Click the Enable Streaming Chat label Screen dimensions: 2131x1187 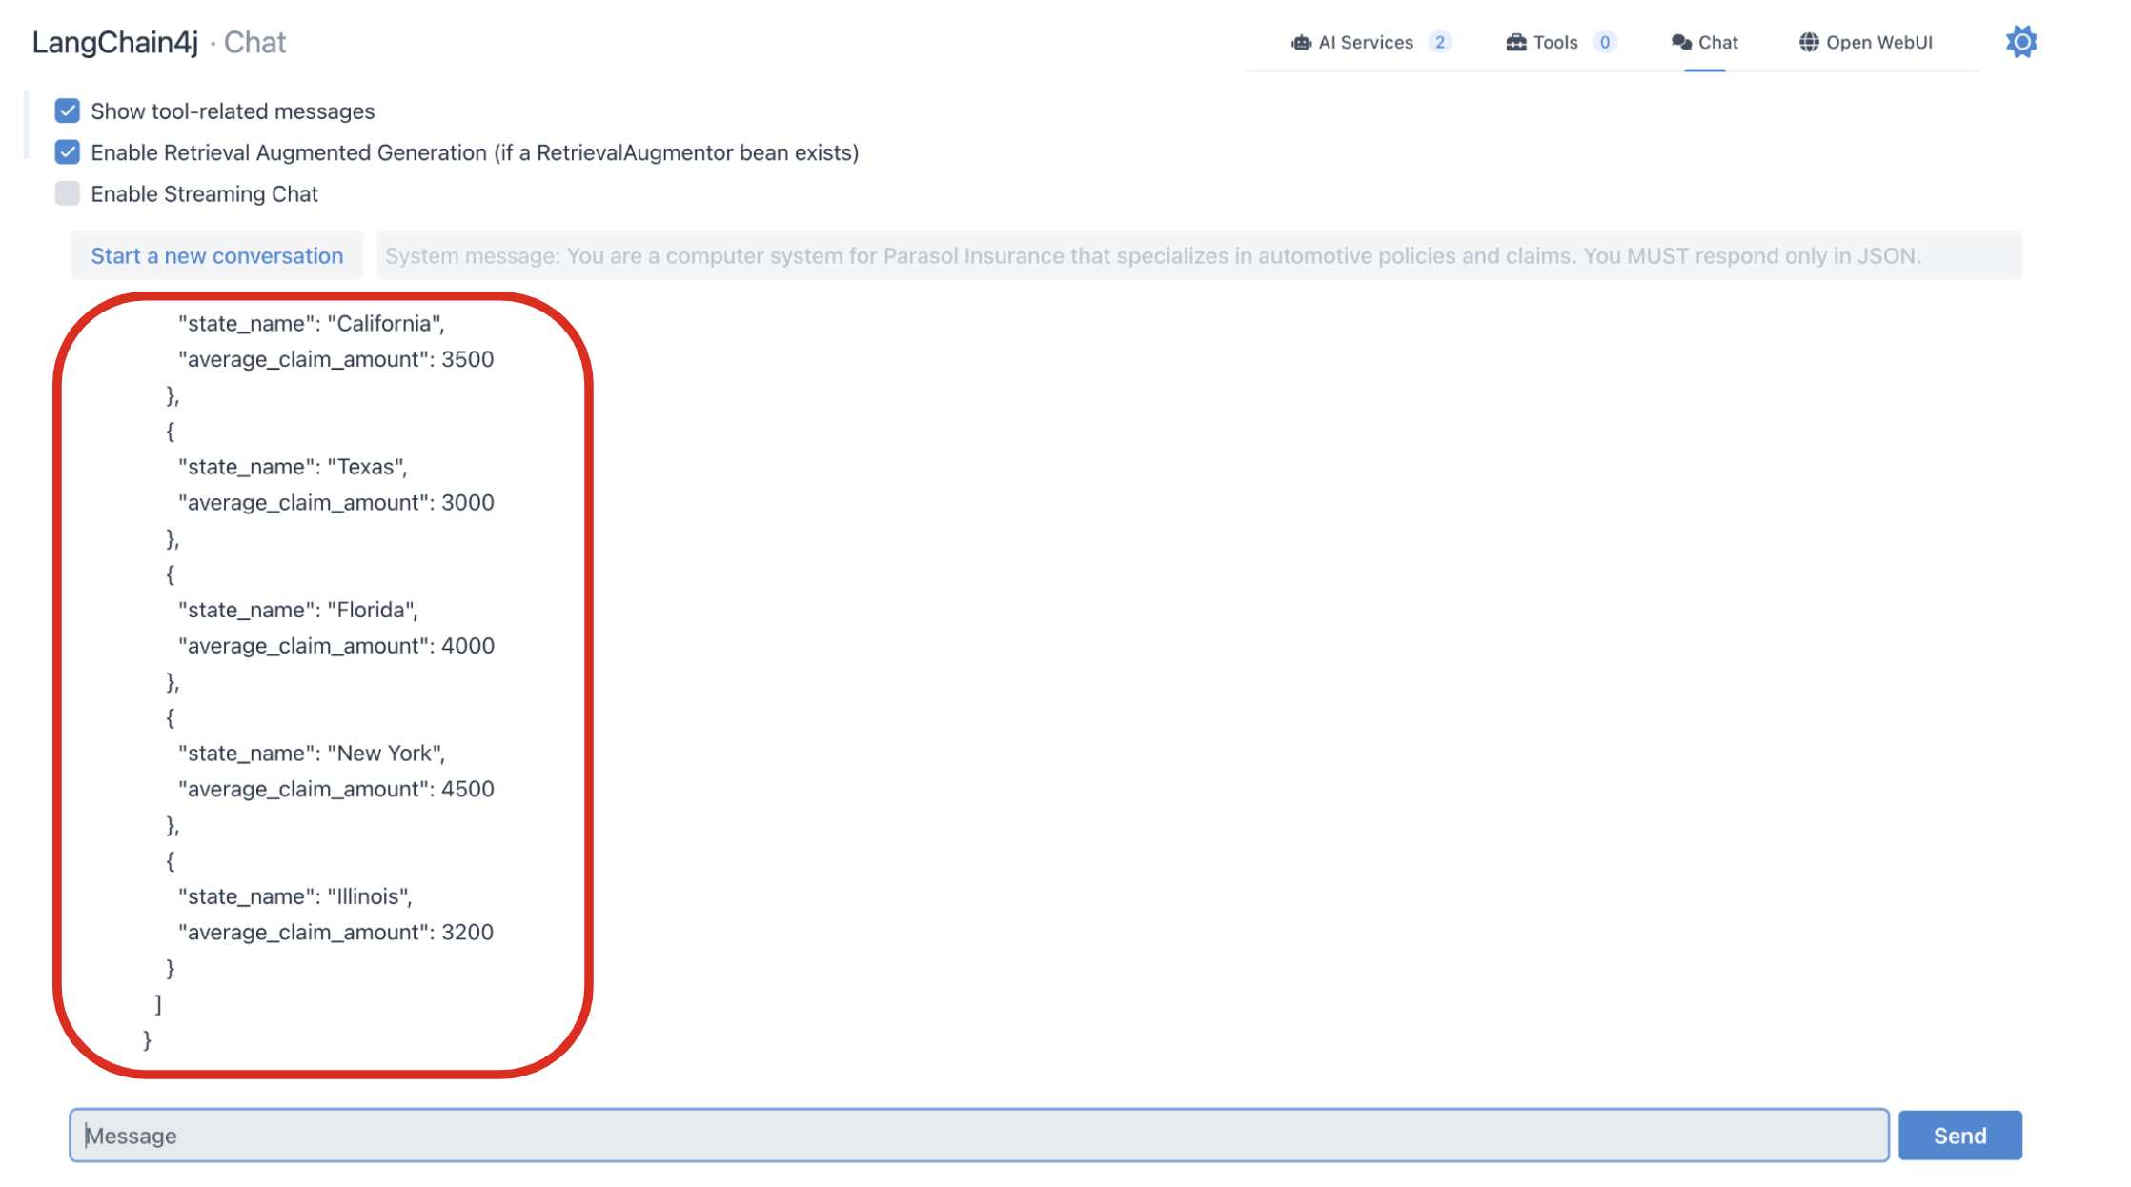pyautogui.click(x=205, y=194)
